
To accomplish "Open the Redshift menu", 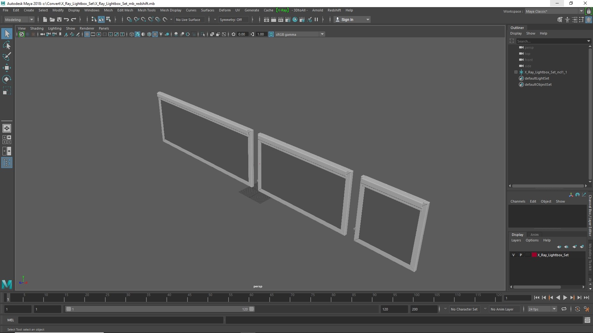I will click(x=334, y=10).
